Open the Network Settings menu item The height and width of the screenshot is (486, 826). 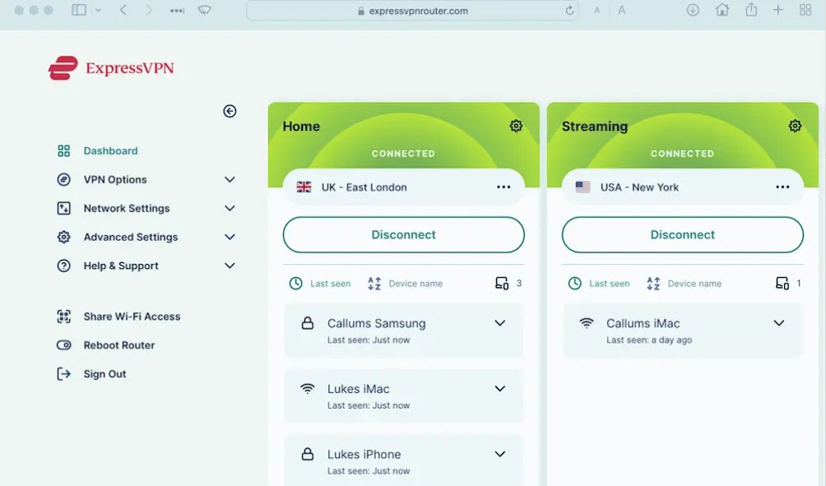pos(127,209)
